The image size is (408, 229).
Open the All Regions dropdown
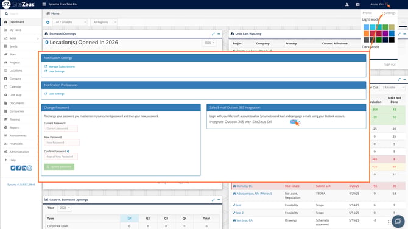104,22
